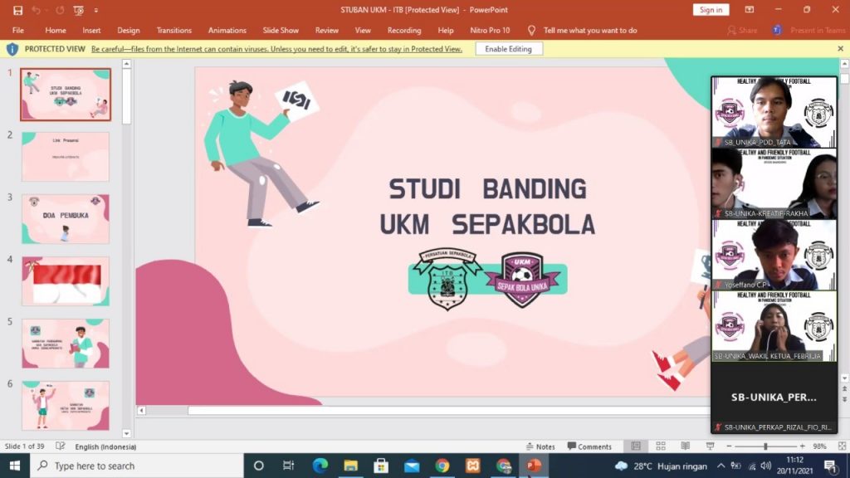The height and width of the screenshot is (478, 850).
Task: Select slide 3 thumbnail Doa Pembuka
Action: [66, 219]
